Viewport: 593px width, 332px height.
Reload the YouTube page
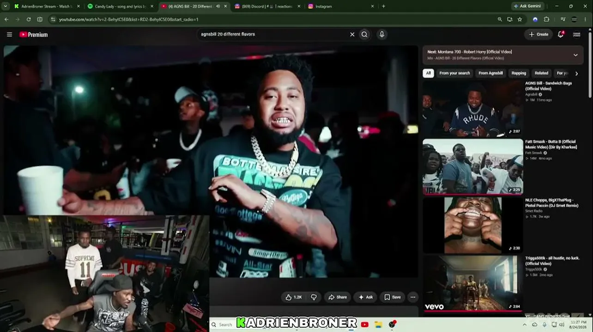(x=29, y=19)
